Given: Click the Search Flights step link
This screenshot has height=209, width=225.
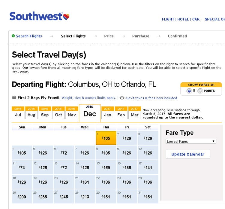Looking at the screenshot, I should pos(29,36).
